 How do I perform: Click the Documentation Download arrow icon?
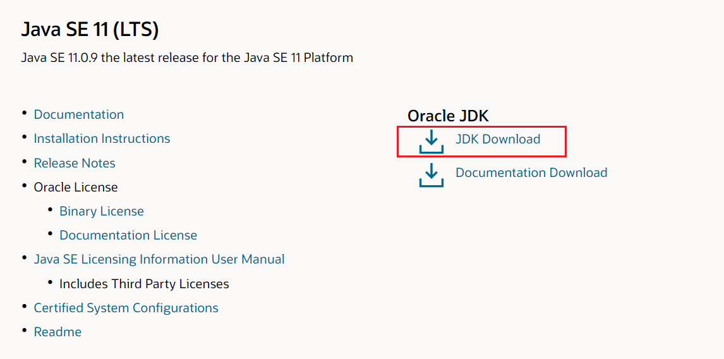[431, 174]
